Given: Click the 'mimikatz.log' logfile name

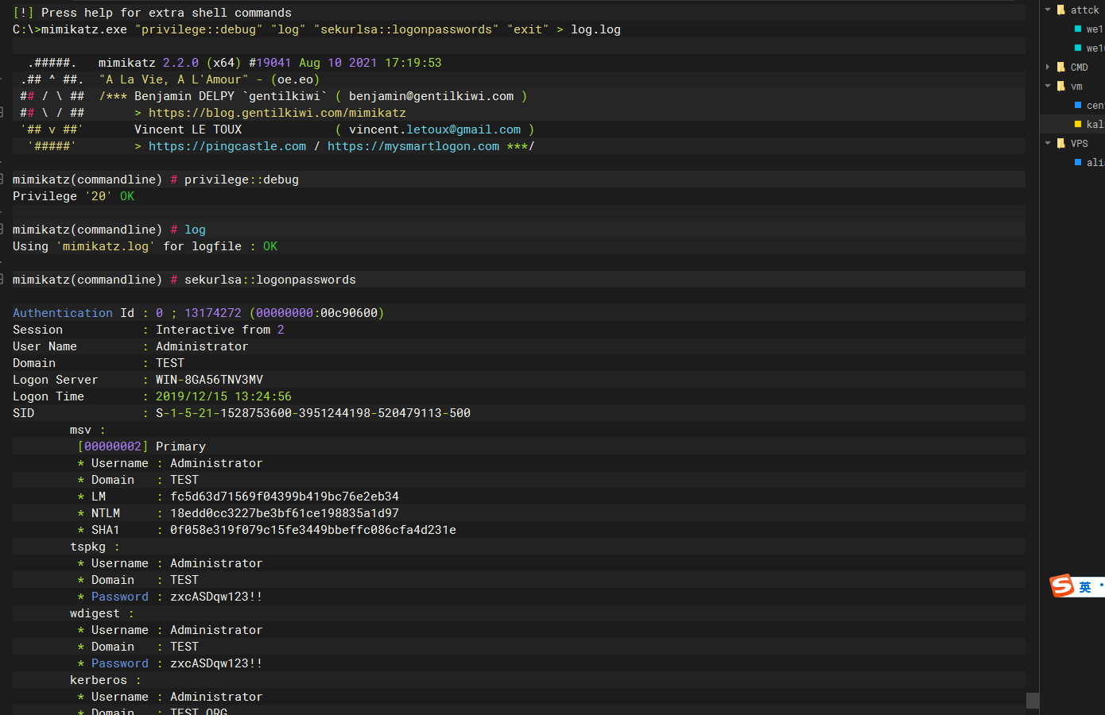Looking at the screenshot, I should click(106, 246).
